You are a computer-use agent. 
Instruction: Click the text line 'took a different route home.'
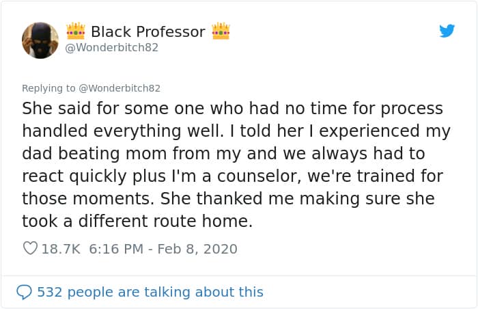point(137,221)
